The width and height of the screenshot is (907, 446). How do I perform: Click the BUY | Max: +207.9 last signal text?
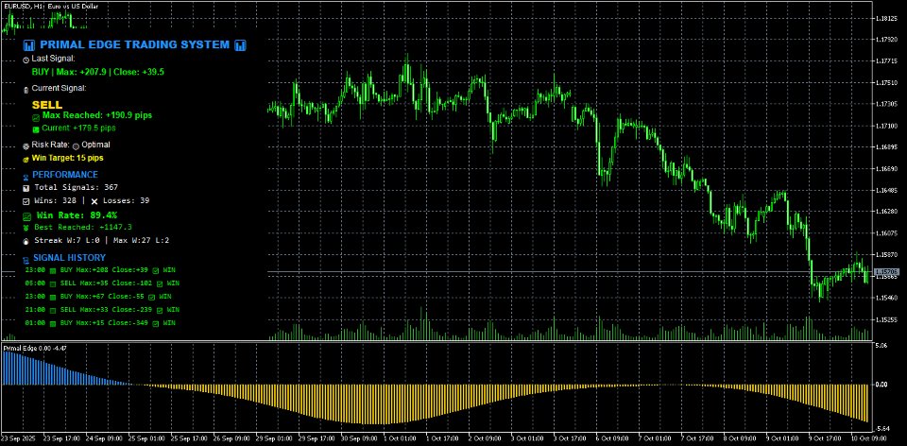98,73
